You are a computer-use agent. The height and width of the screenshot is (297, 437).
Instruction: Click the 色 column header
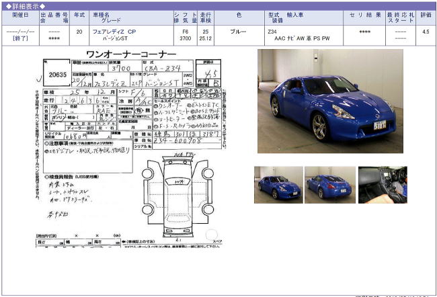tap(239, 17)
